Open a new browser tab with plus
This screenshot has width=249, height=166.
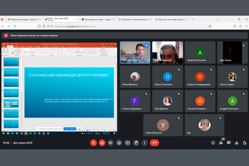[x=193, y=19]
